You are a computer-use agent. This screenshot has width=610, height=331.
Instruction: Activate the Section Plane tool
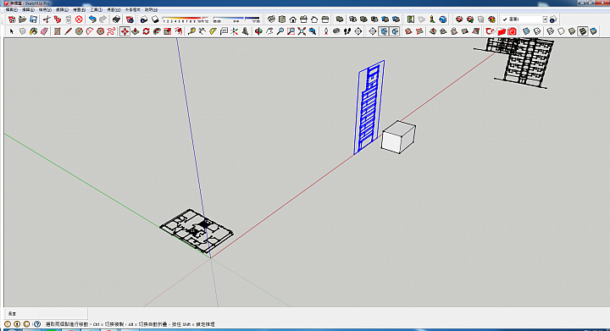(x=372, y=31)
